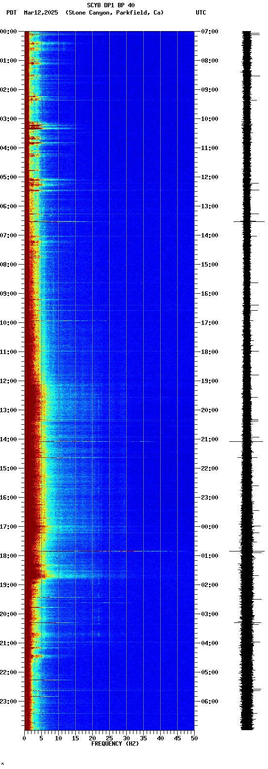Click the '16:00' UTC time label
This screenshot has width=268, height=769.
[210, 294]
